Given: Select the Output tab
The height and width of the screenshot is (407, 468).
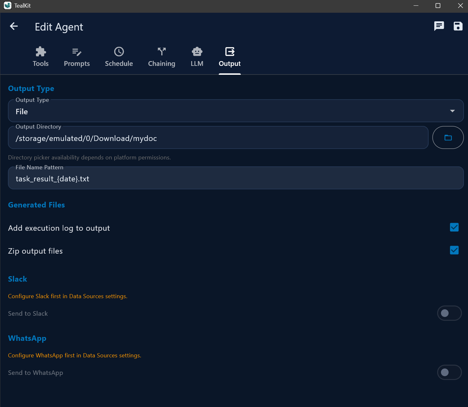Looking at the screenshot, I should point(230,57).
